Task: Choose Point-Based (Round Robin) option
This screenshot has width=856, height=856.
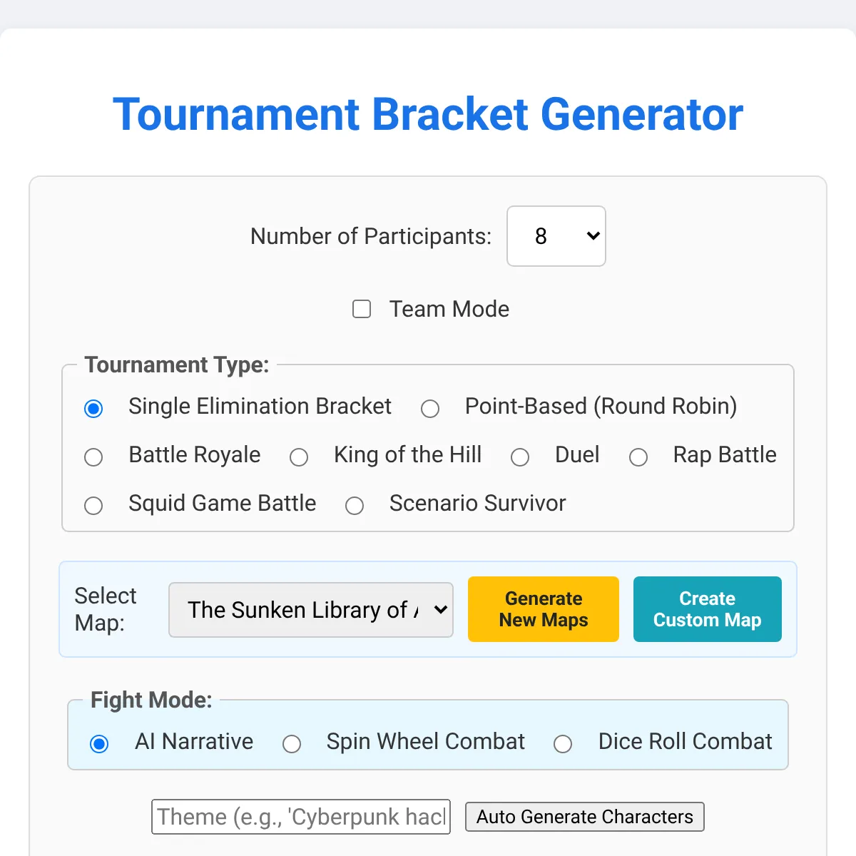Action: [x=430, y=409]
